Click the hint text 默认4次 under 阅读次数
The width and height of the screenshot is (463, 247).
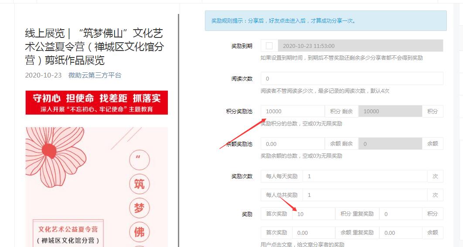tap(380, 91)
